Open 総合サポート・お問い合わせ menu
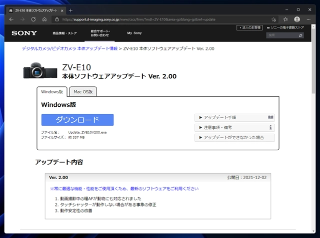Viewport: 320px width, 238px height. tap(100, 33)
